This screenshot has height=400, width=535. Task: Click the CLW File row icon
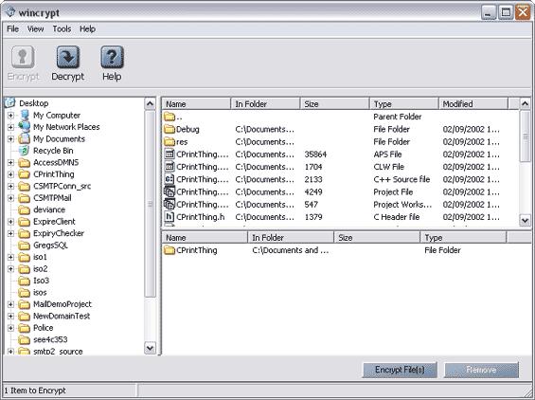click(x=169, y=167)
